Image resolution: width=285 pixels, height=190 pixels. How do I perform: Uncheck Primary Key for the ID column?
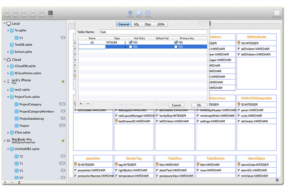[176, 42]
